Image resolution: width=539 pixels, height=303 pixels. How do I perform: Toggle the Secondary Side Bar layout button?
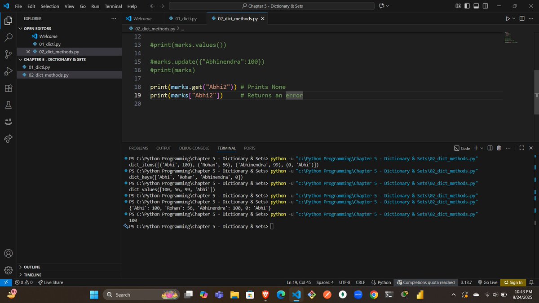(x=486, y=6)
